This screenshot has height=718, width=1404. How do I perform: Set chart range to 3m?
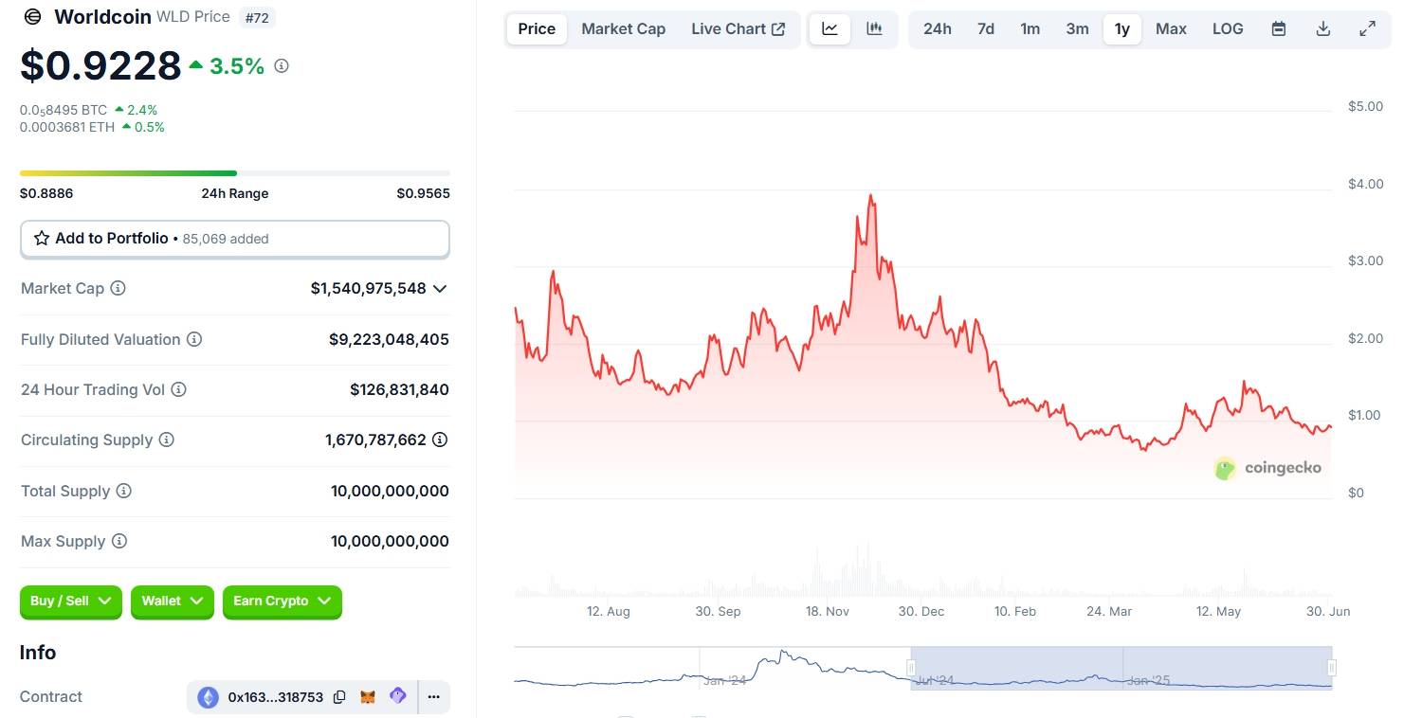tap(1077, 28)
